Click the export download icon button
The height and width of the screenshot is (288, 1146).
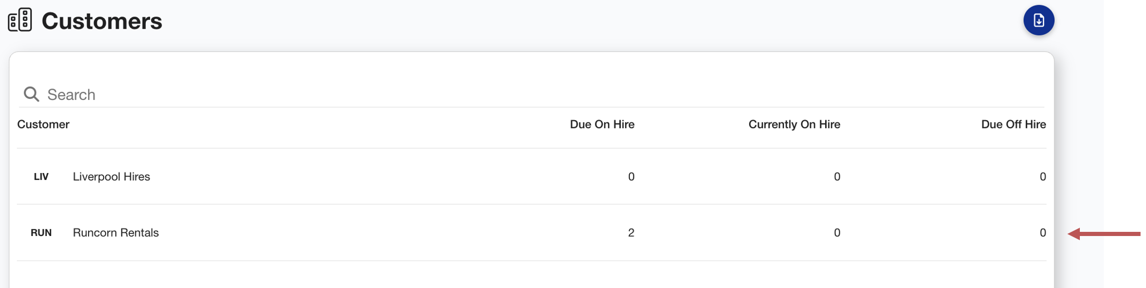pyautogui.click(x=1038, y=20)
